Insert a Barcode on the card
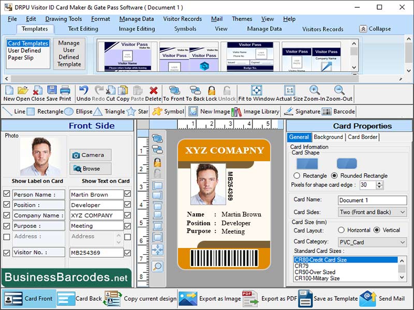Image resolution: width=414 pixels, height=310 pixels. (336, 112)
